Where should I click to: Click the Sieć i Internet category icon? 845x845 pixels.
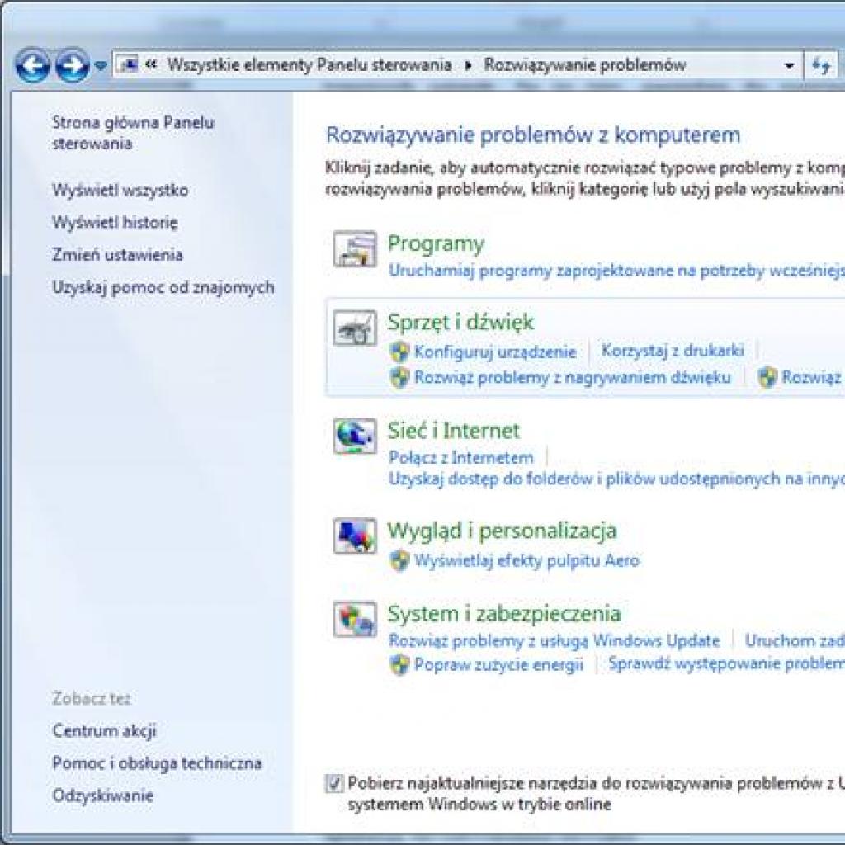coord(355,436)
